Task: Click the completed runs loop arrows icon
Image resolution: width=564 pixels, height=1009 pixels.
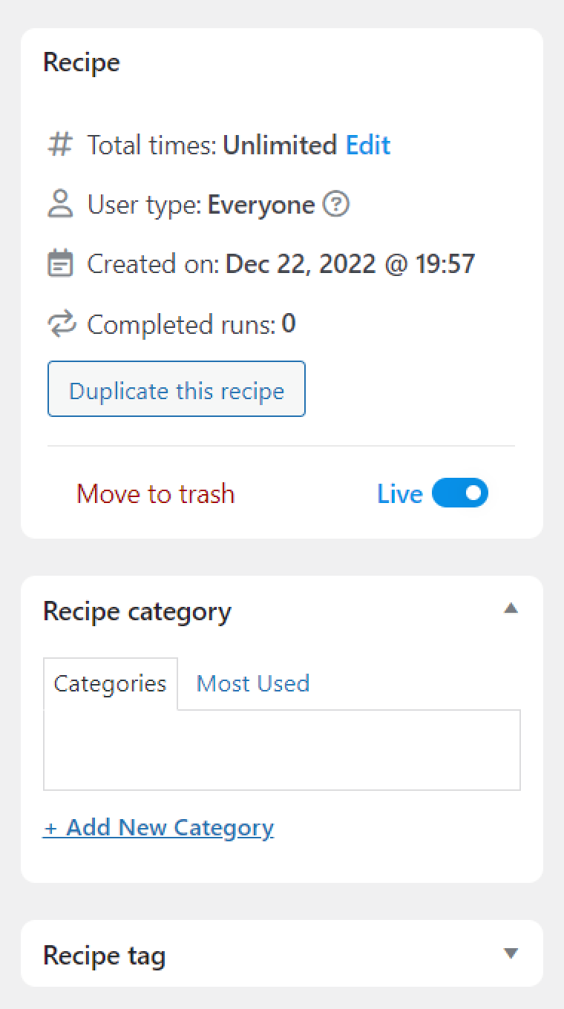Action: click(60, 324)
